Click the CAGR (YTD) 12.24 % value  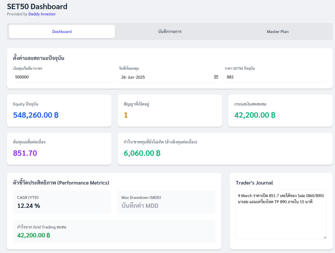[29, 206]
